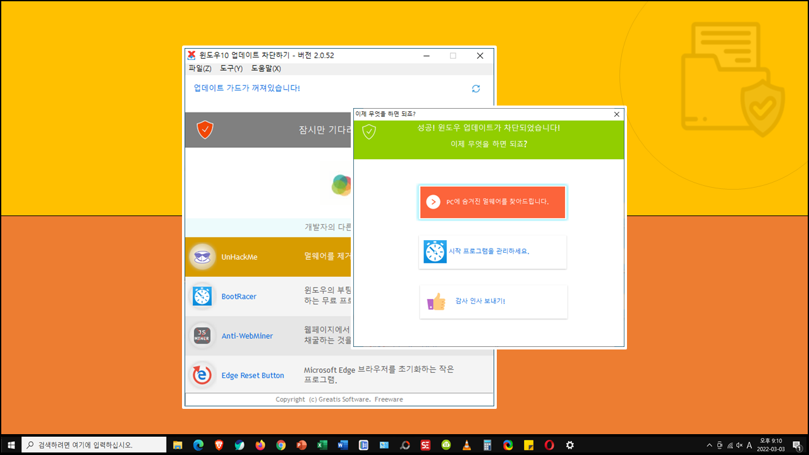Open the UnHackMe link in the list
This screenshot has width=809, height=455.
pyautogui.click(x=240, y=257)
